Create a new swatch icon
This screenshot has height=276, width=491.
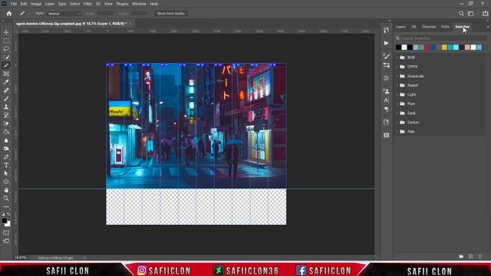(470, 256)
